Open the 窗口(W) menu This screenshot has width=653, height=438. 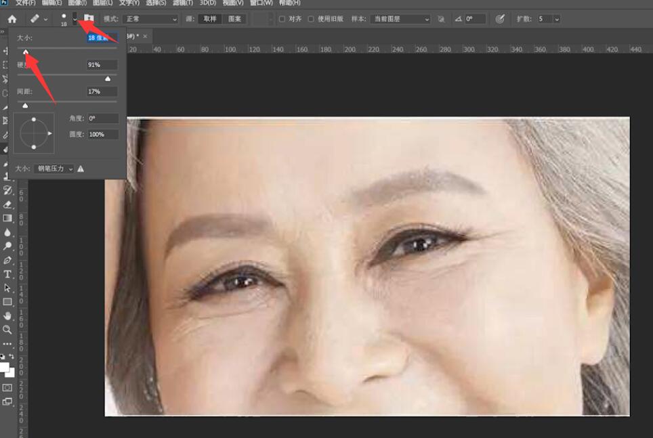pos(261,3)
